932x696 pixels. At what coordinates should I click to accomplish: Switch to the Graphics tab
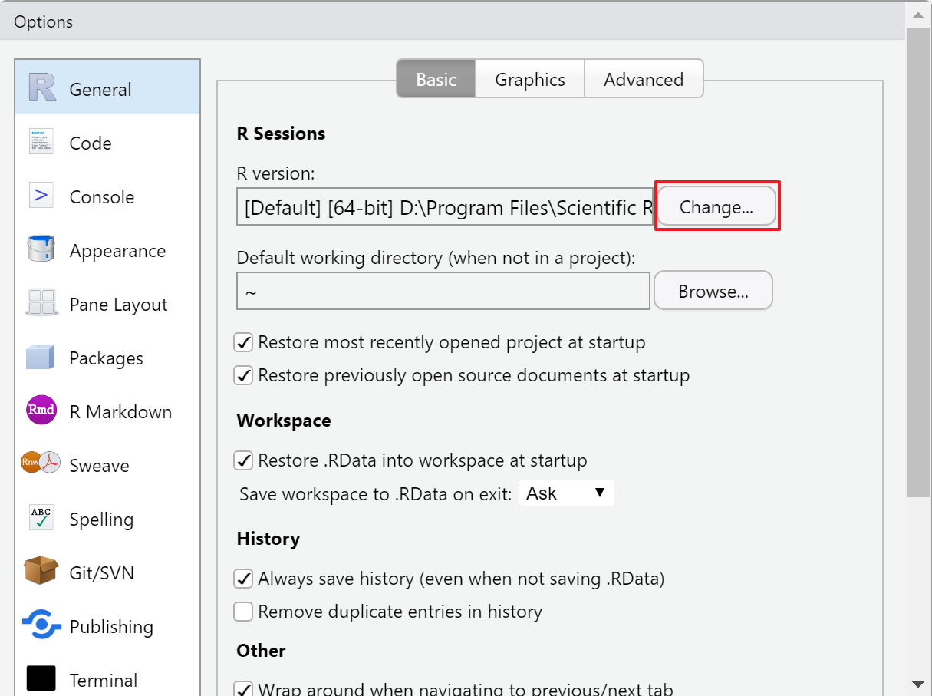pos(530,80)
